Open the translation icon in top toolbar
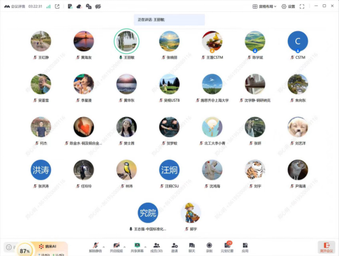339x256 pixels. [x=89, y=7]
